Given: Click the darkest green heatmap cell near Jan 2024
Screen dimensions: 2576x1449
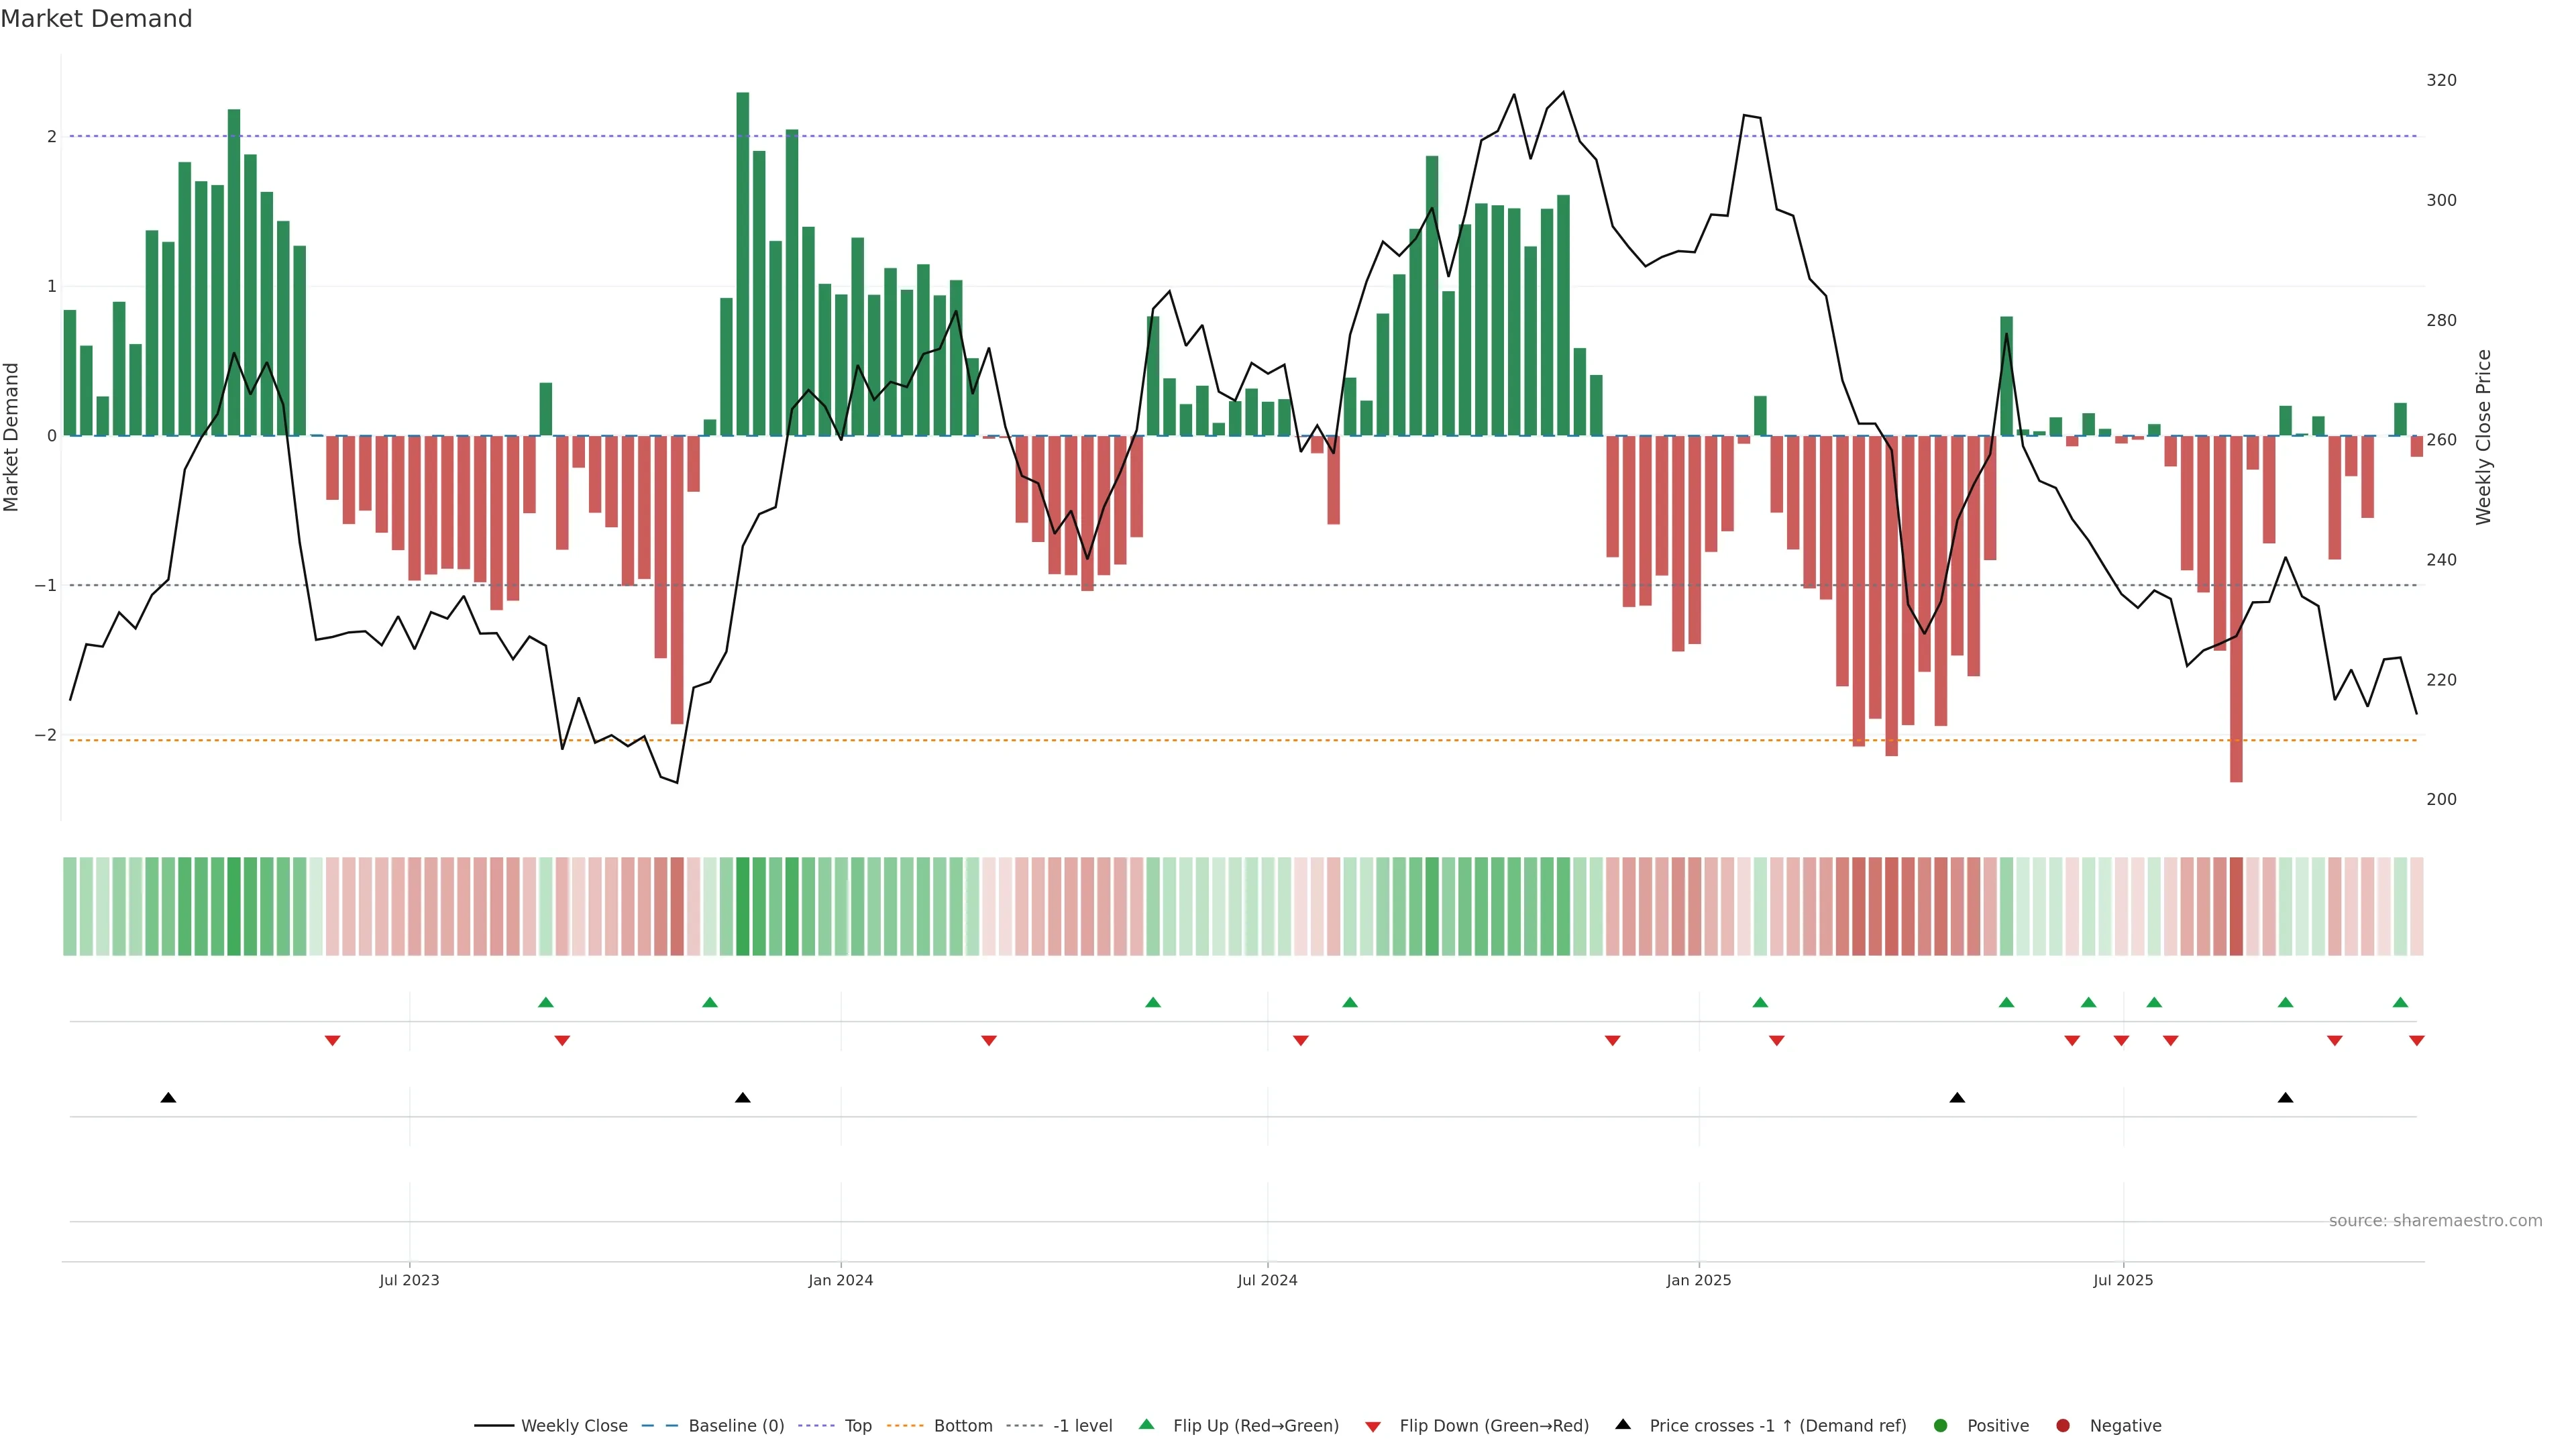Looking at the screenshot, I should 742,906.
